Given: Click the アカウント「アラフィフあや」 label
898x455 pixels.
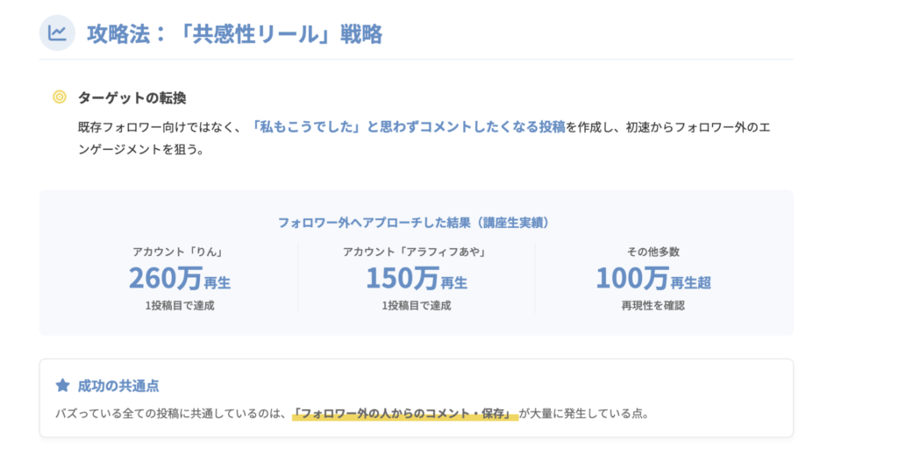Looking at the screenshot, I should (416, 252).
